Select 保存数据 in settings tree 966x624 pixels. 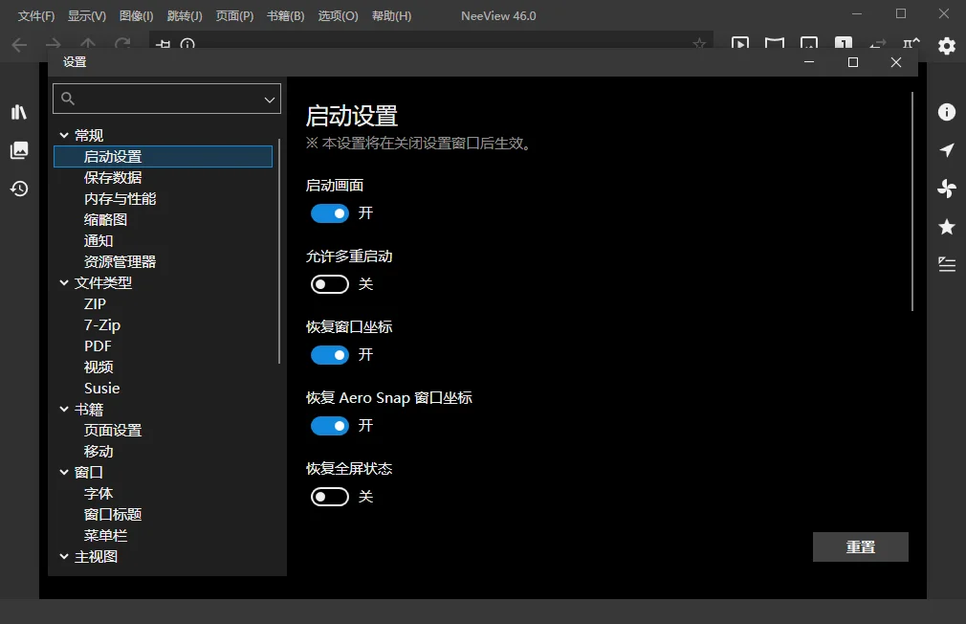(113, 178)
